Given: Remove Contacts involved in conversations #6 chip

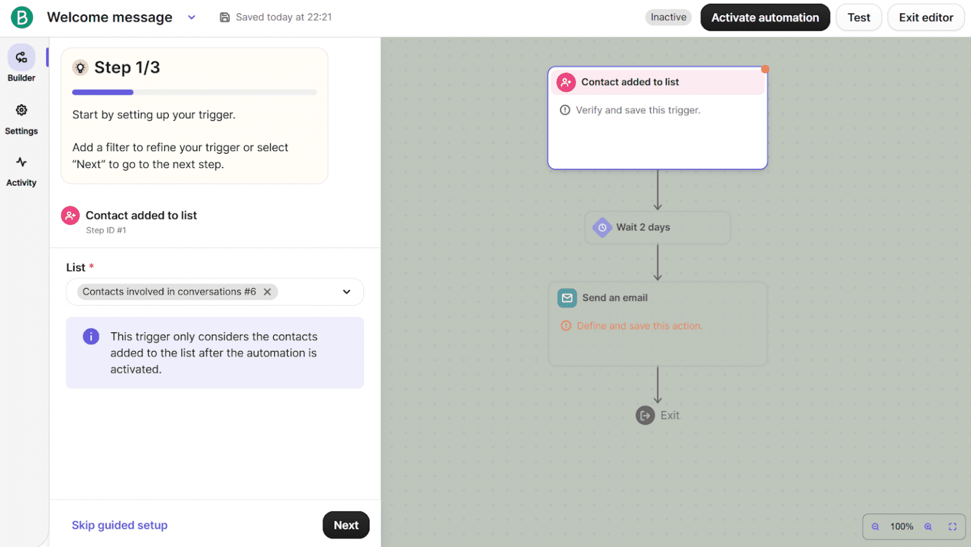Looking at the screenshot, I should (x=267, y=292).
